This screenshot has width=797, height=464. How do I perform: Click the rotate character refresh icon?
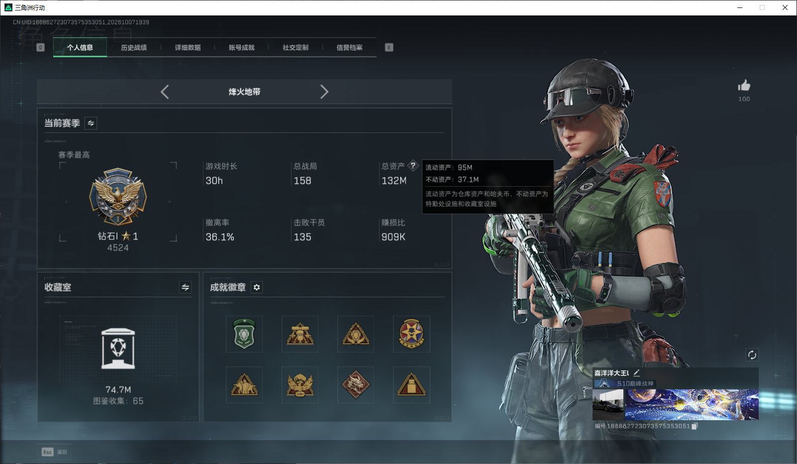(752, 355)
